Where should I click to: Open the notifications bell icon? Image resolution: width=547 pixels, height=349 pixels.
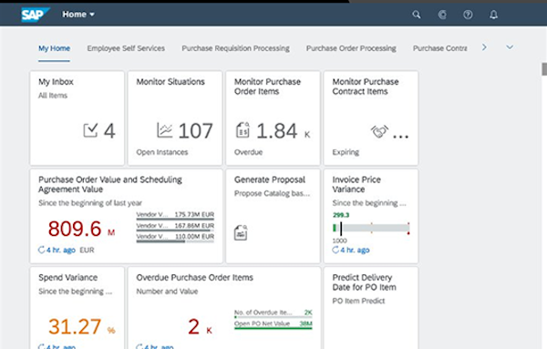[493, 15]
